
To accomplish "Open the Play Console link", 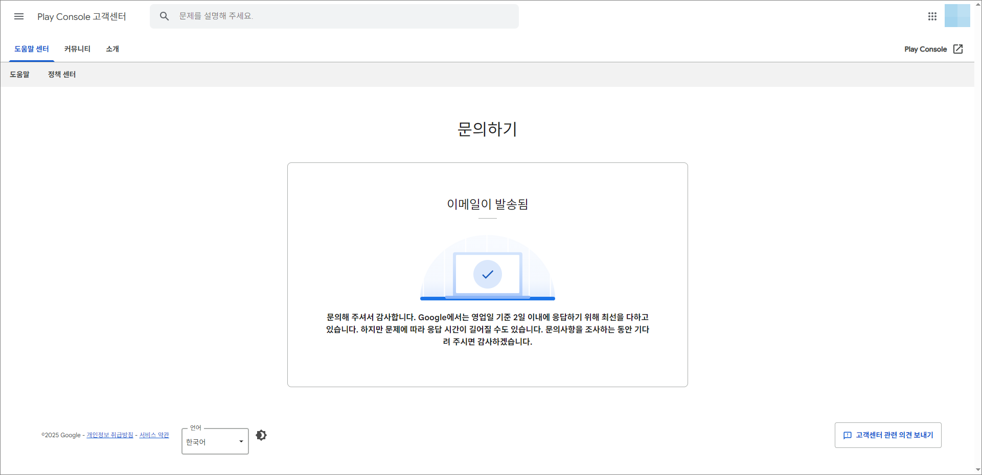I will coord(933,49).
